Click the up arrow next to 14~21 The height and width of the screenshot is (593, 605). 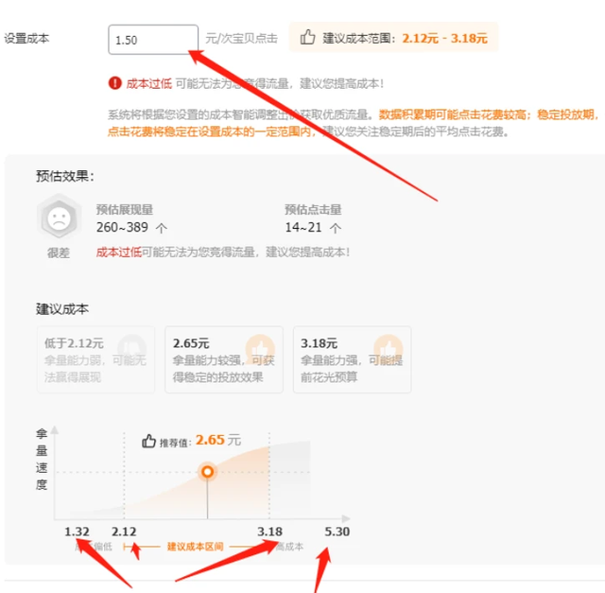pyautogui.click(x=335, y=228)
